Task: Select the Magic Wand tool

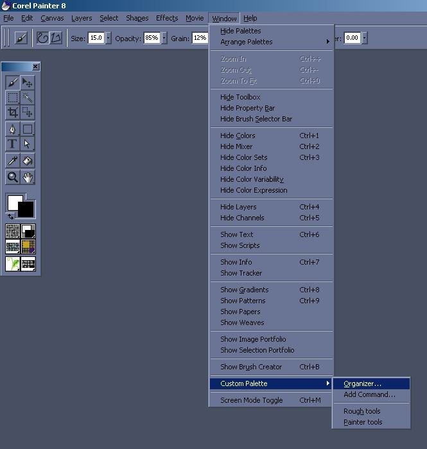Action: pos(28,98)
